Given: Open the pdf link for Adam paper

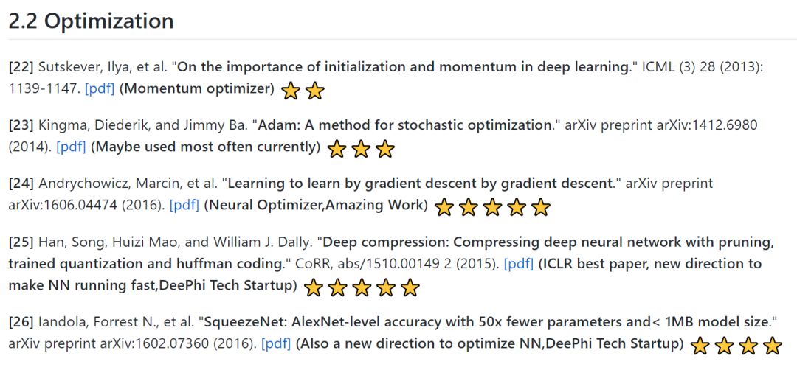Looking at the screenshot, I should tap(71, 147).
